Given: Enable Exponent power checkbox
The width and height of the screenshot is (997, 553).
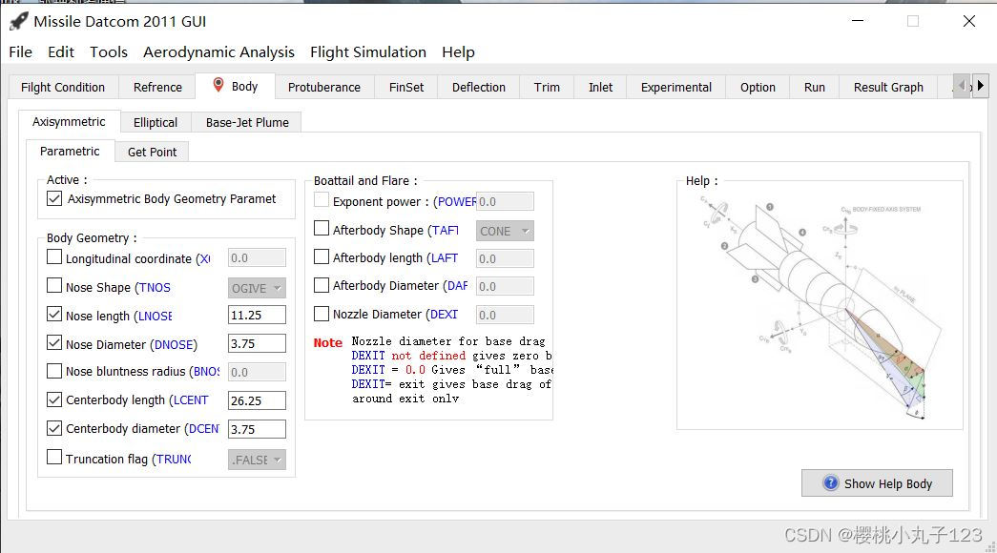Looking at the screenshot, I should pyautogui.click(x=322, y=199).
